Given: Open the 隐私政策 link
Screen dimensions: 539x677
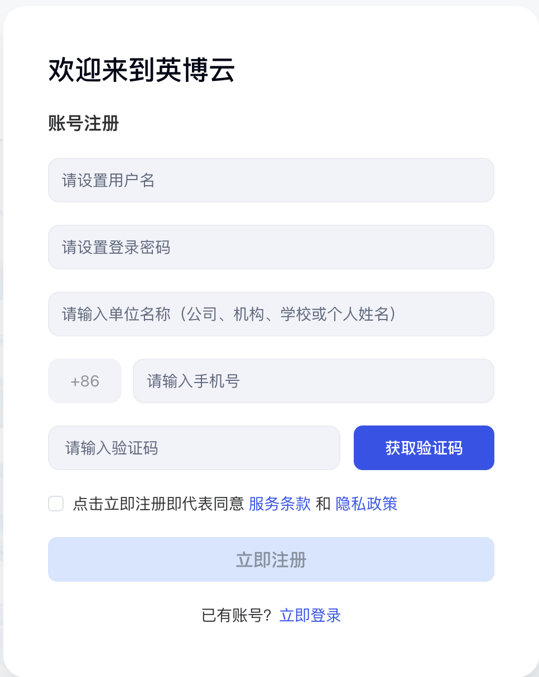Looking at the screenshot, I should 367,504.
